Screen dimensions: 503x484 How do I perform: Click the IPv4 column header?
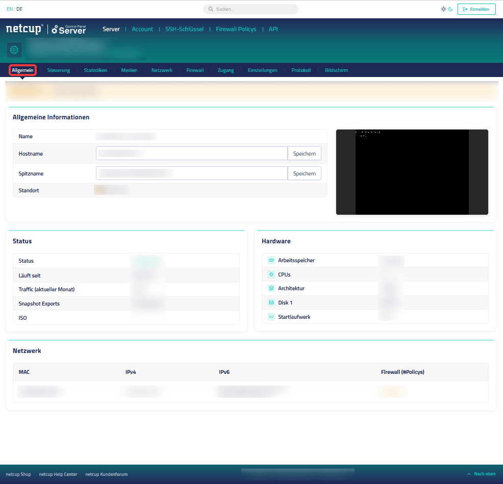131,372
